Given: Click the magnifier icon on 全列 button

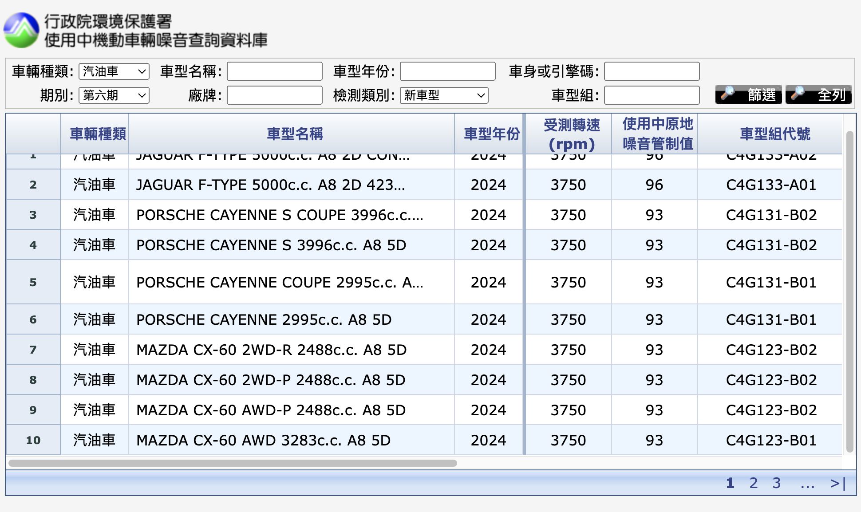Looking at the screenshot, I should (x=798, y=94).
